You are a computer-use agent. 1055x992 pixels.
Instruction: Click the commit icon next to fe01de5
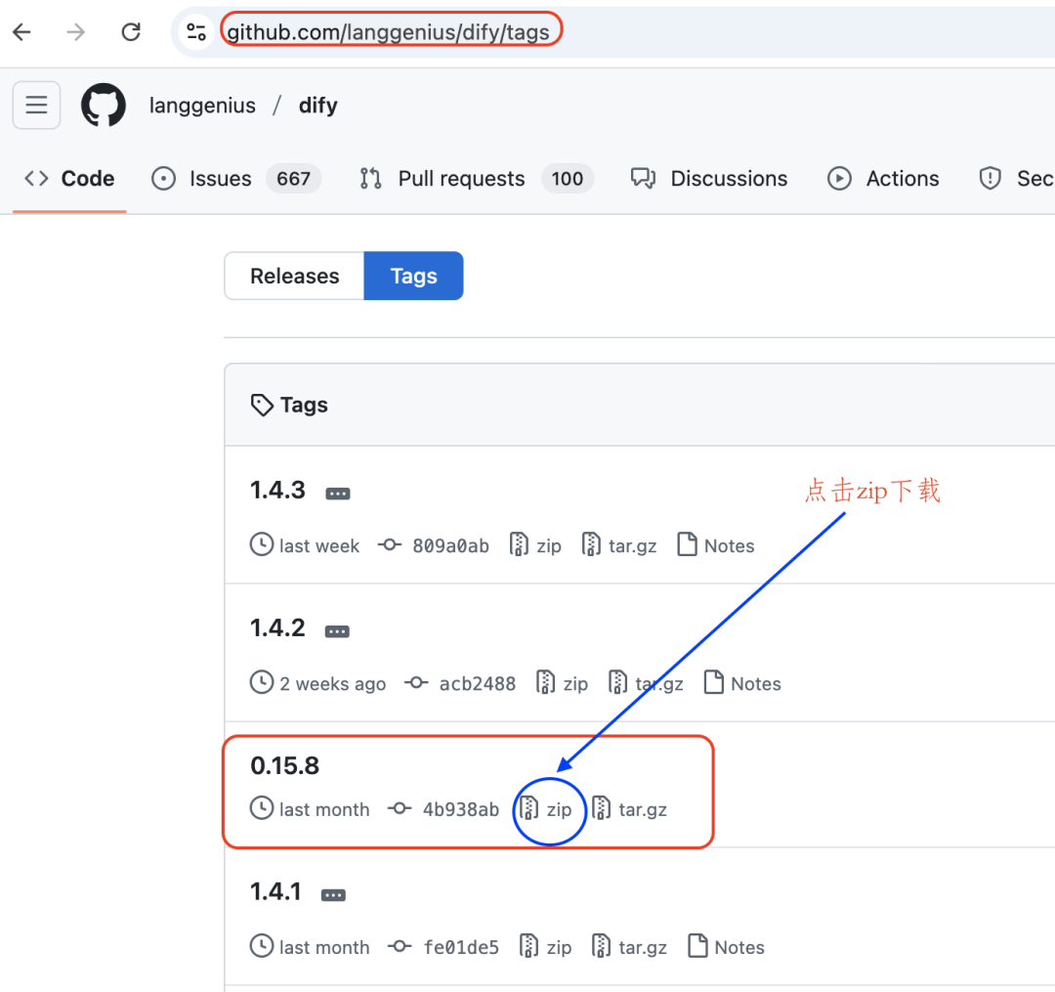[400, 946]
